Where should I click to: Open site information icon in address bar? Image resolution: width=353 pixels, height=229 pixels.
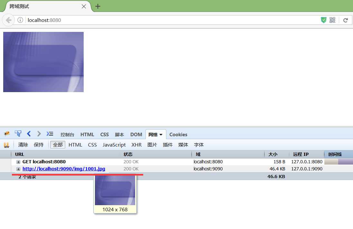20,20
